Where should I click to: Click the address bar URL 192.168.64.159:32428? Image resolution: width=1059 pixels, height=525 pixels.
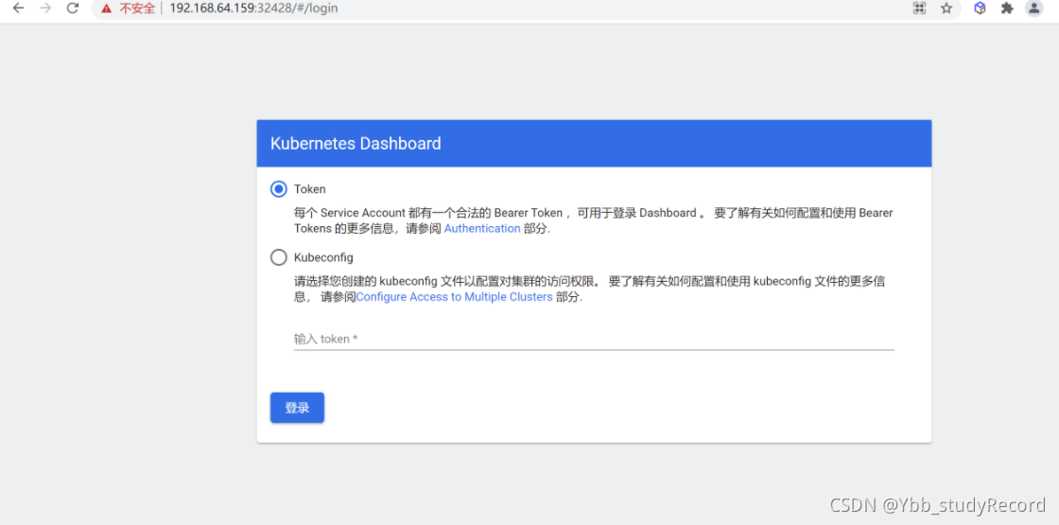pyautogui.click(x=254, y=9)
